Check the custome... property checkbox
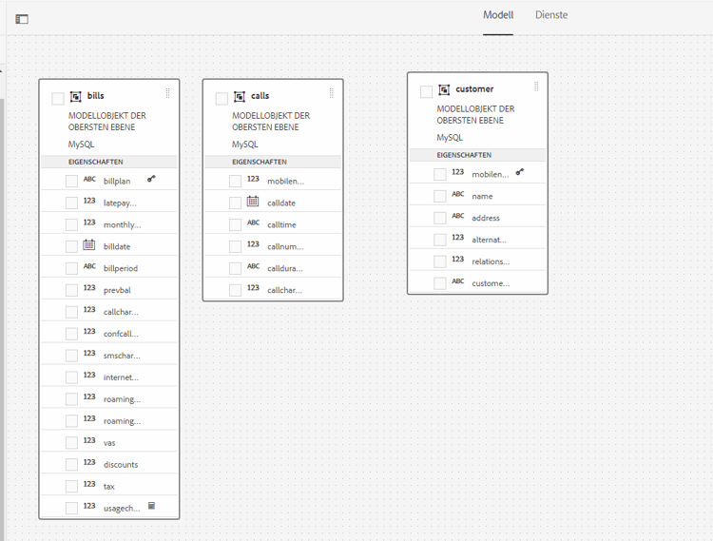713x541 pixels. click(x=440, y=283)
